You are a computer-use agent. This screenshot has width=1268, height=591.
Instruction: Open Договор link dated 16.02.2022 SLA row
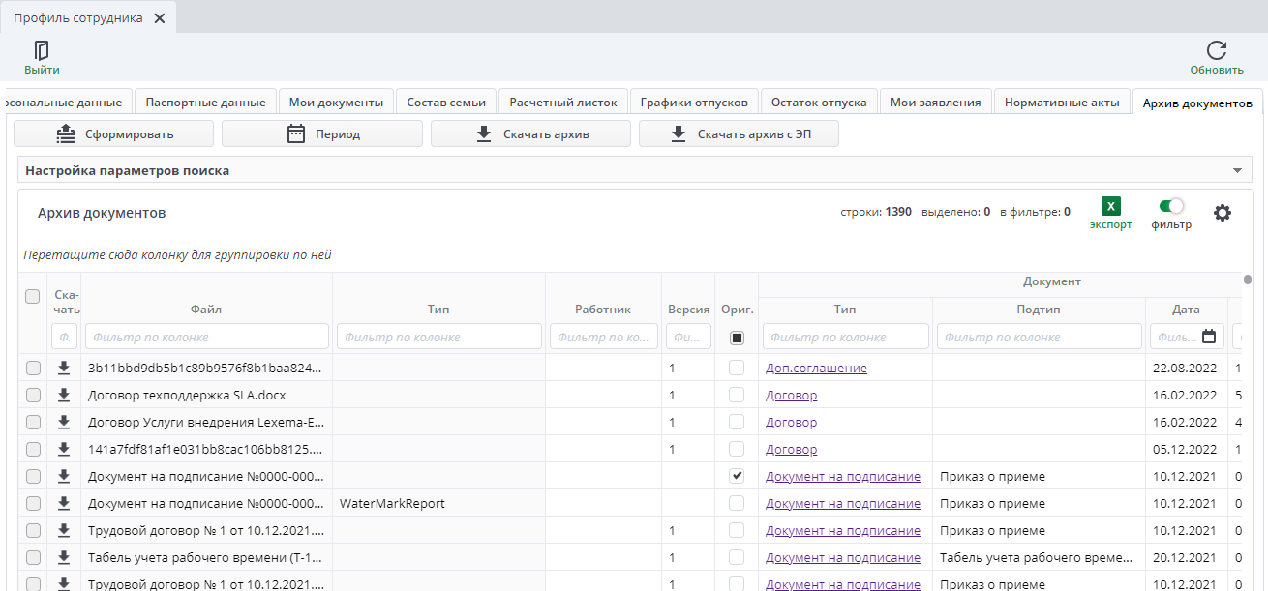[x=791, y=395]
